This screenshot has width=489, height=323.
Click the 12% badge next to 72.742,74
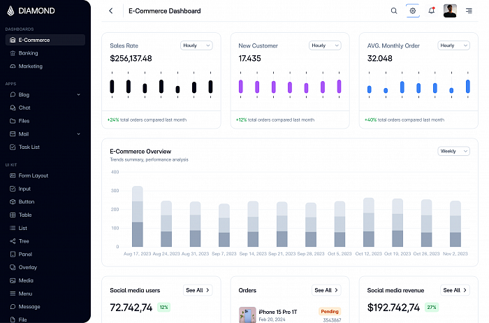click(163, 308)
